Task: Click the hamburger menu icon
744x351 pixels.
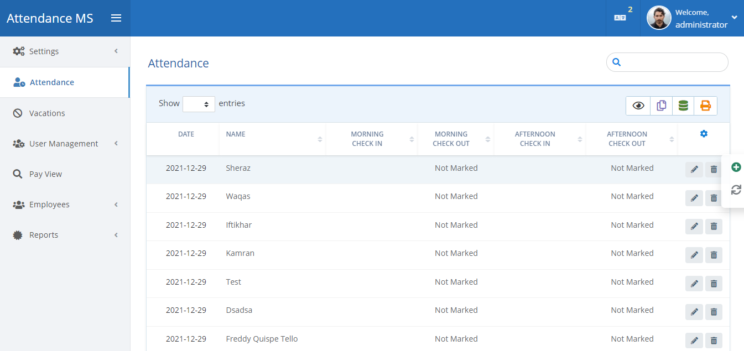Action: (116, 18)
